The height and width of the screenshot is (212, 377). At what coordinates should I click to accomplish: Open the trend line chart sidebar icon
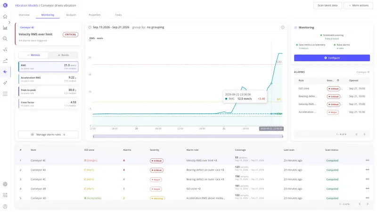click(x=5, y=61)
